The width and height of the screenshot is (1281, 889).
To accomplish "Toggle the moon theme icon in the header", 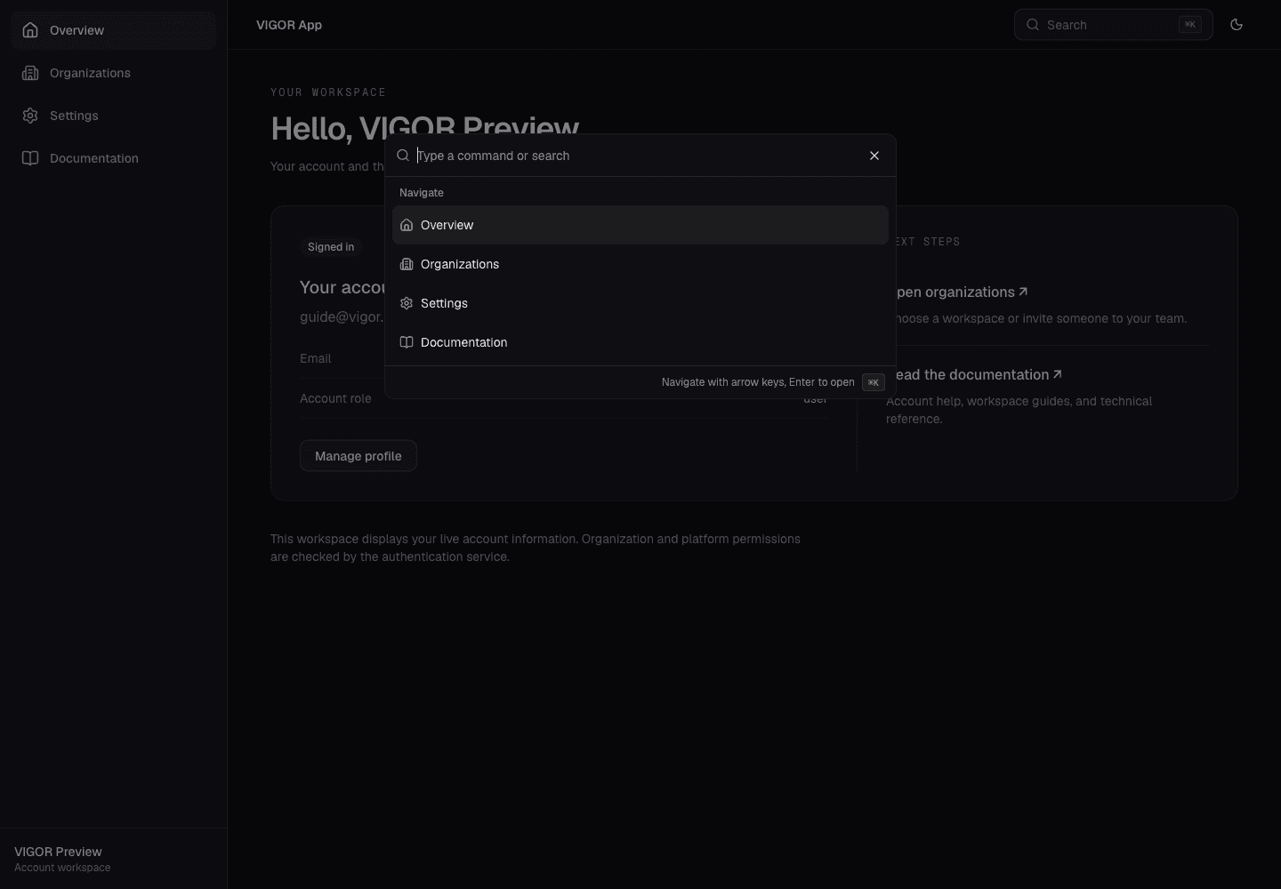I will (x=1237, y=25).
